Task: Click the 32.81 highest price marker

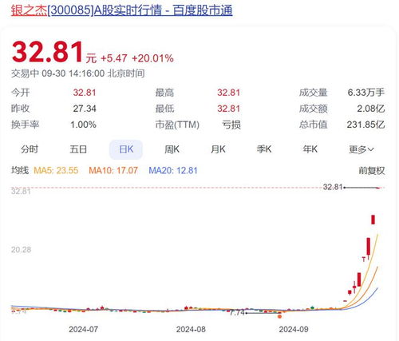Action: (x=333, y=187)
